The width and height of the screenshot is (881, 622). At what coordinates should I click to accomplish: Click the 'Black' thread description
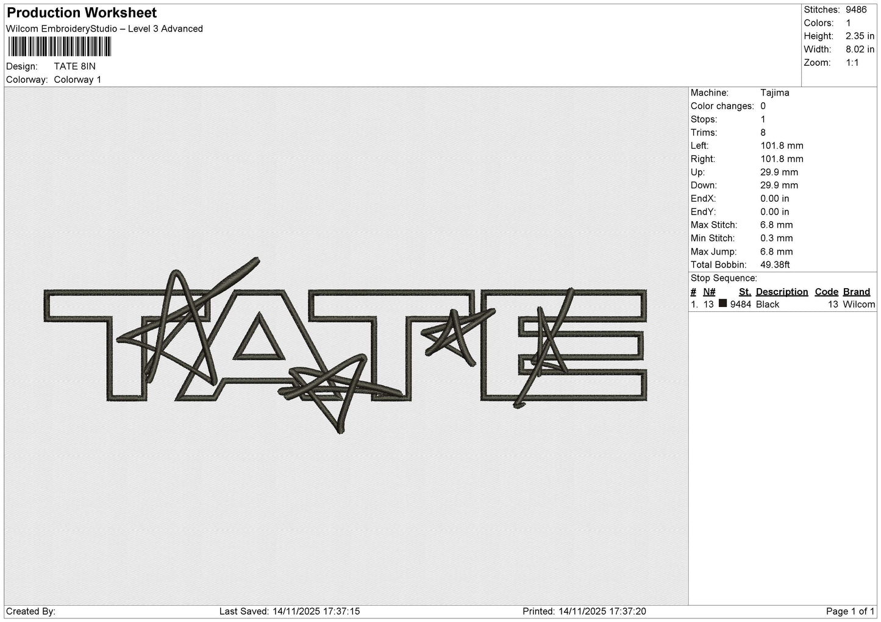coord(768,304)
